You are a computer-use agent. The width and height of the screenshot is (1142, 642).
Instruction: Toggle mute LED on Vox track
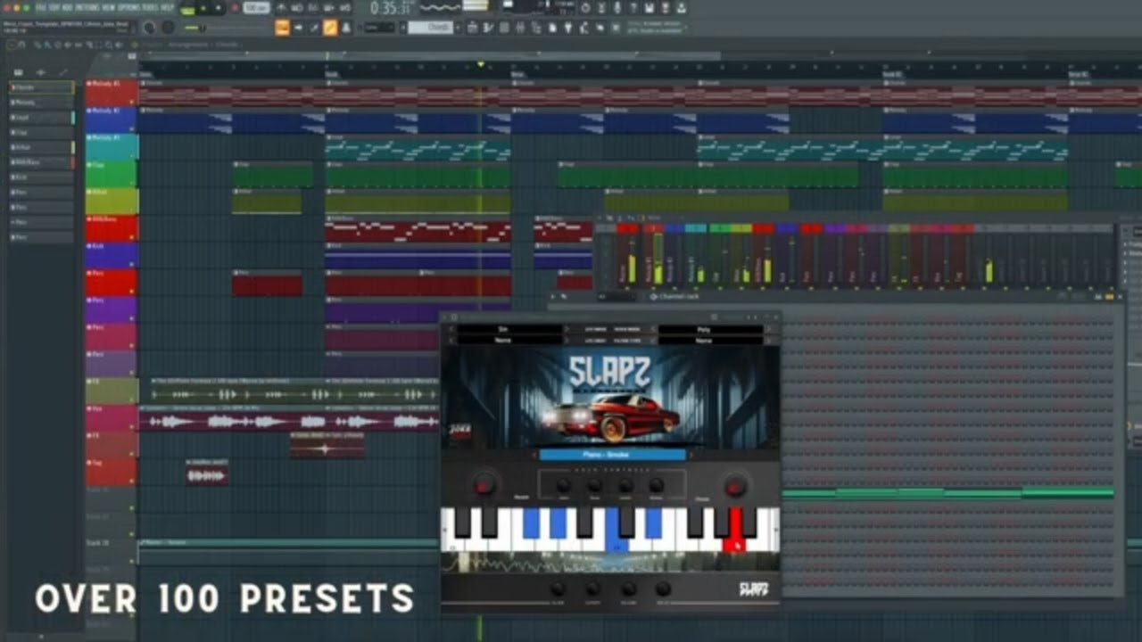[x=132, y=426]
